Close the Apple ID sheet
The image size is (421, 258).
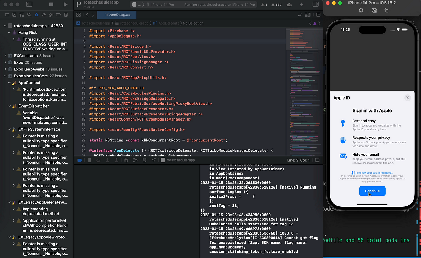pyautogui.click(x=407, y=98)
